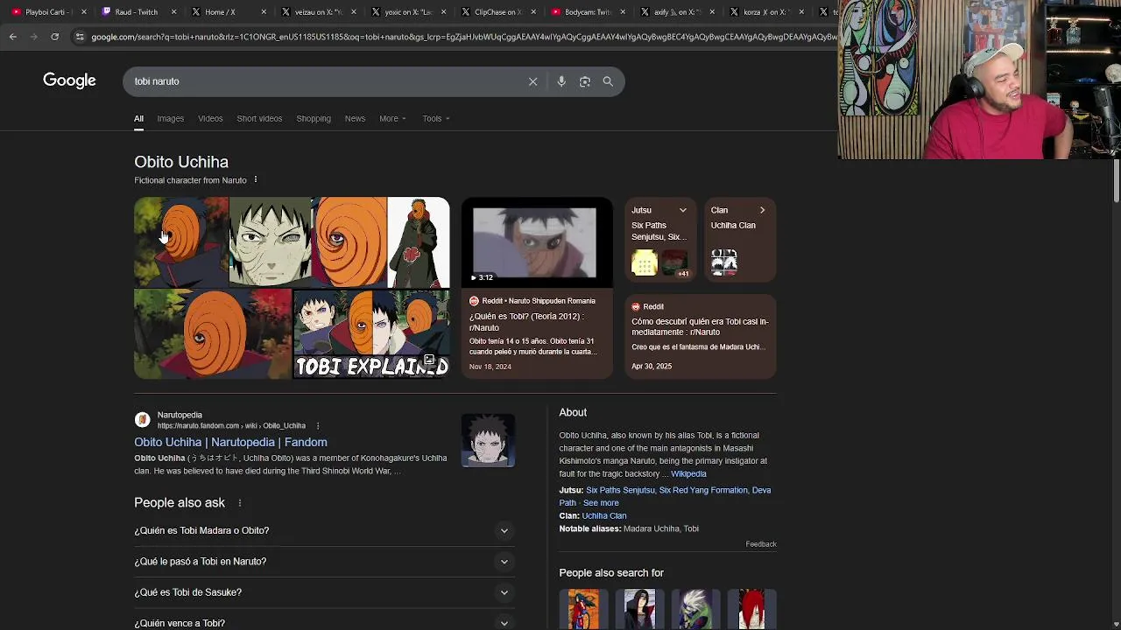
Task: Open the "¿Quién es Tobi? (Teoría 2012)" Reddit post
Action: pos(526,322)
